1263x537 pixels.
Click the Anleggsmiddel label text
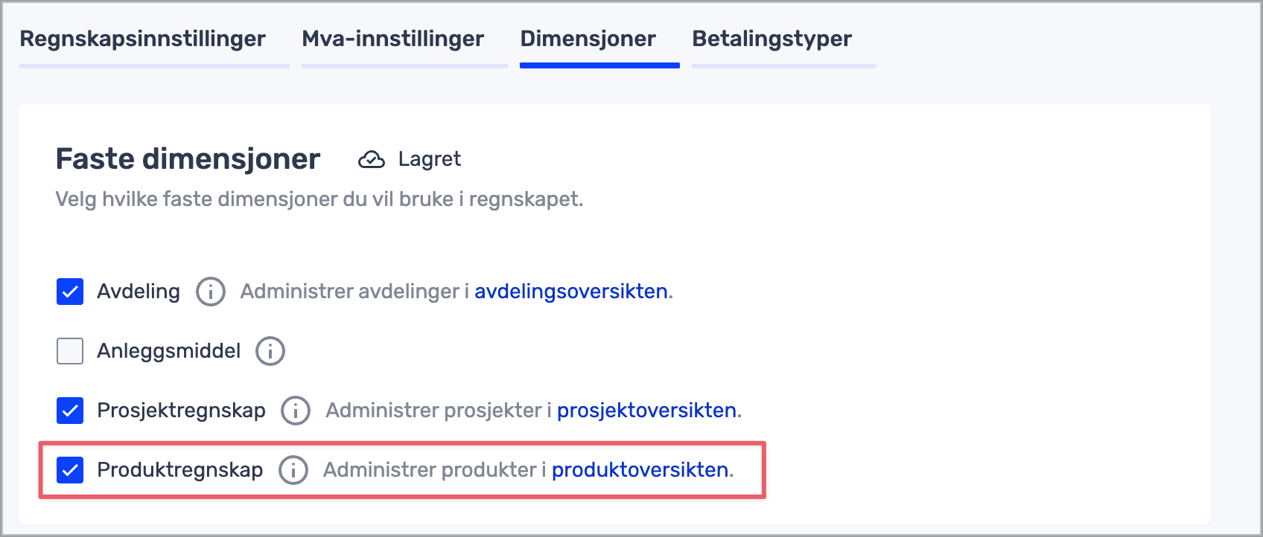click(x=168, y=351)
